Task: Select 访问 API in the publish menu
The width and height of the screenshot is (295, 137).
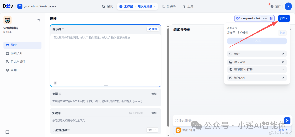Action: point(257,78)
